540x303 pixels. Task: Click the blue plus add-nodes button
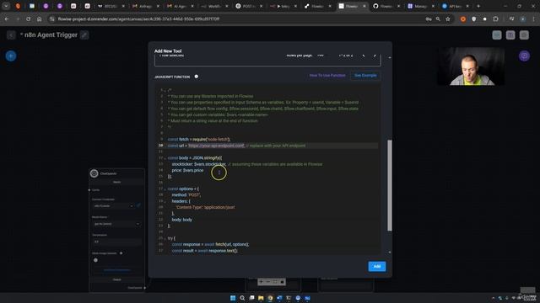click(x=11, y=56)
